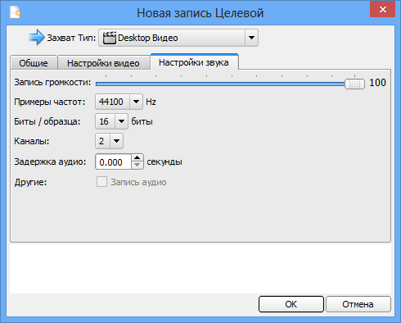The image size is (401, 323).
Task: Select the Настройки звука tab
Action: 194,62
